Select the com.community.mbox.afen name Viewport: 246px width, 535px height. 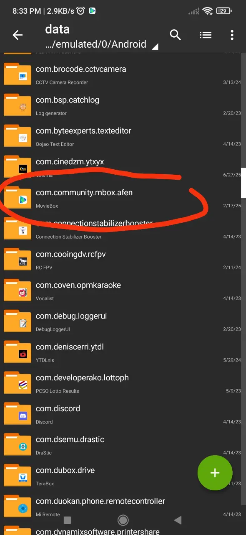point(84,193)
